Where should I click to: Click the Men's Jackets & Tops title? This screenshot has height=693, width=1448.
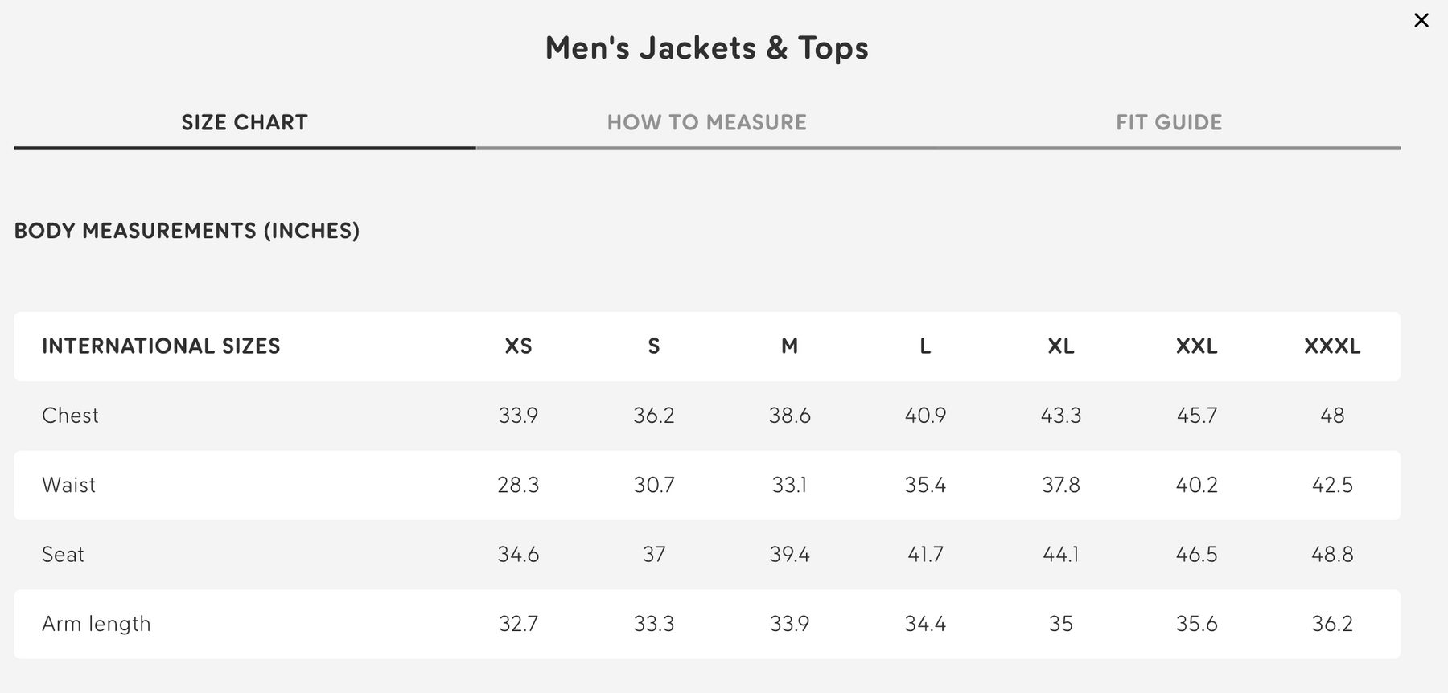click(x=706, y=48)
